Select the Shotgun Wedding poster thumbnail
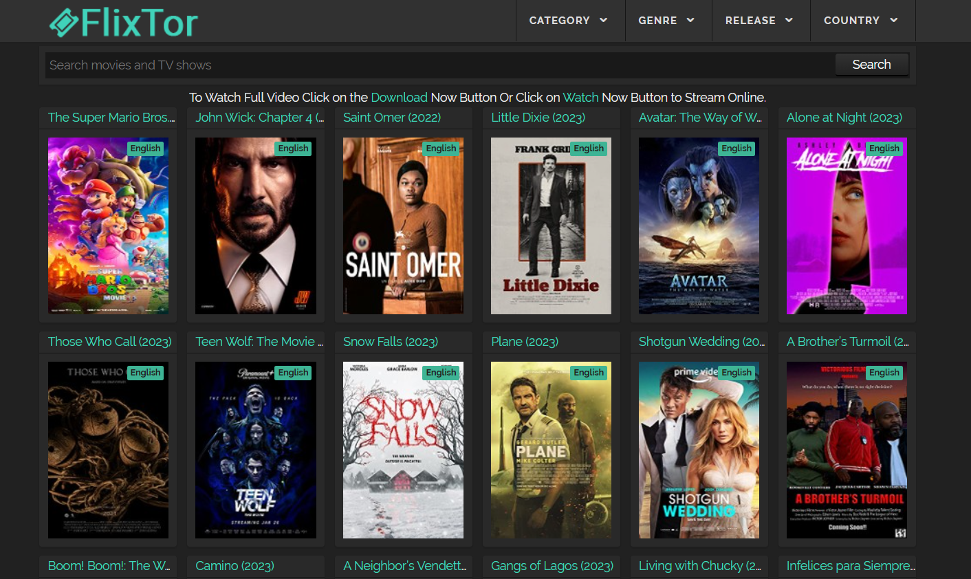The image size is (971, 579). coord(699,450)
